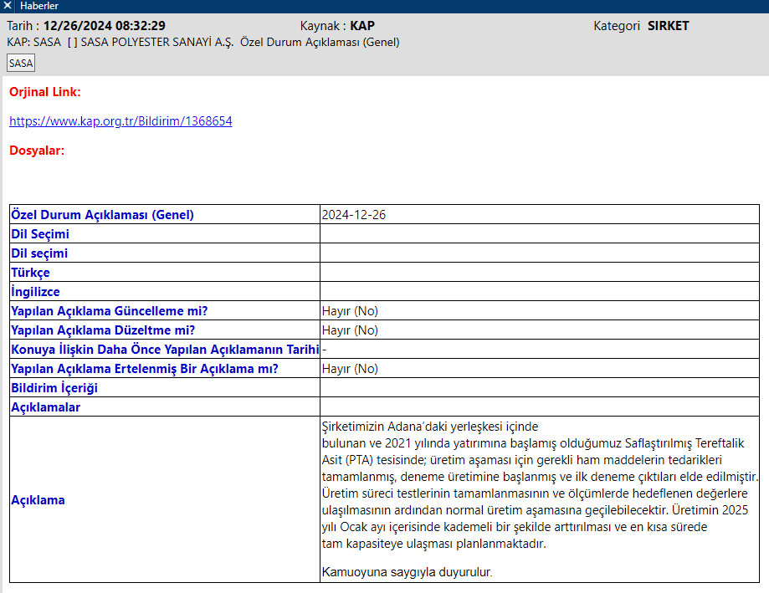Click the Türkçe row label
The height and width of the screenshot is (593, 769).
pyautogui.click(x=30, y=273)
